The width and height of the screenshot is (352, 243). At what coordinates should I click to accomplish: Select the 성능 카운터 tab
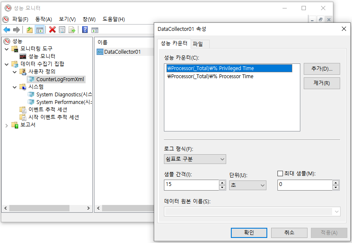pos(174,43)
